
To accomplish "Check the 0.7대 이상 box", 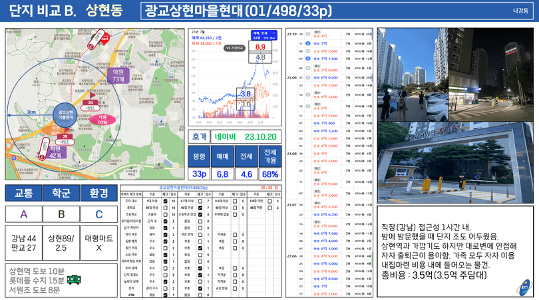I will (x=200, y=201).
